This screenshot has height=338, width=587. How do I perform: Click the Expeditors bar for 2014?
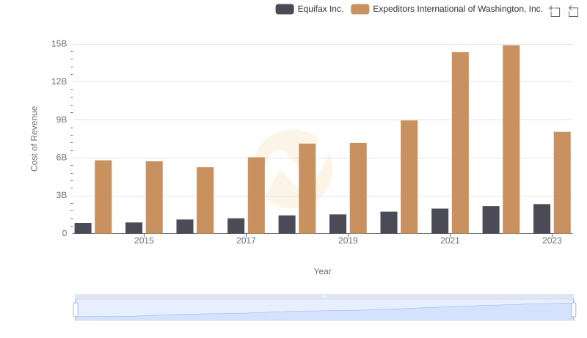pos(103,197)
